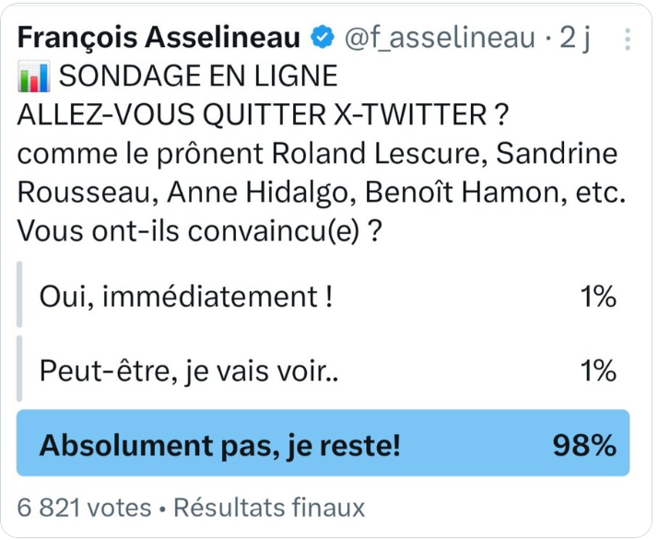Viewport: 658px width, 540px height.
Task: Click the bar chart emoji icon
Action: pos(33,76)
